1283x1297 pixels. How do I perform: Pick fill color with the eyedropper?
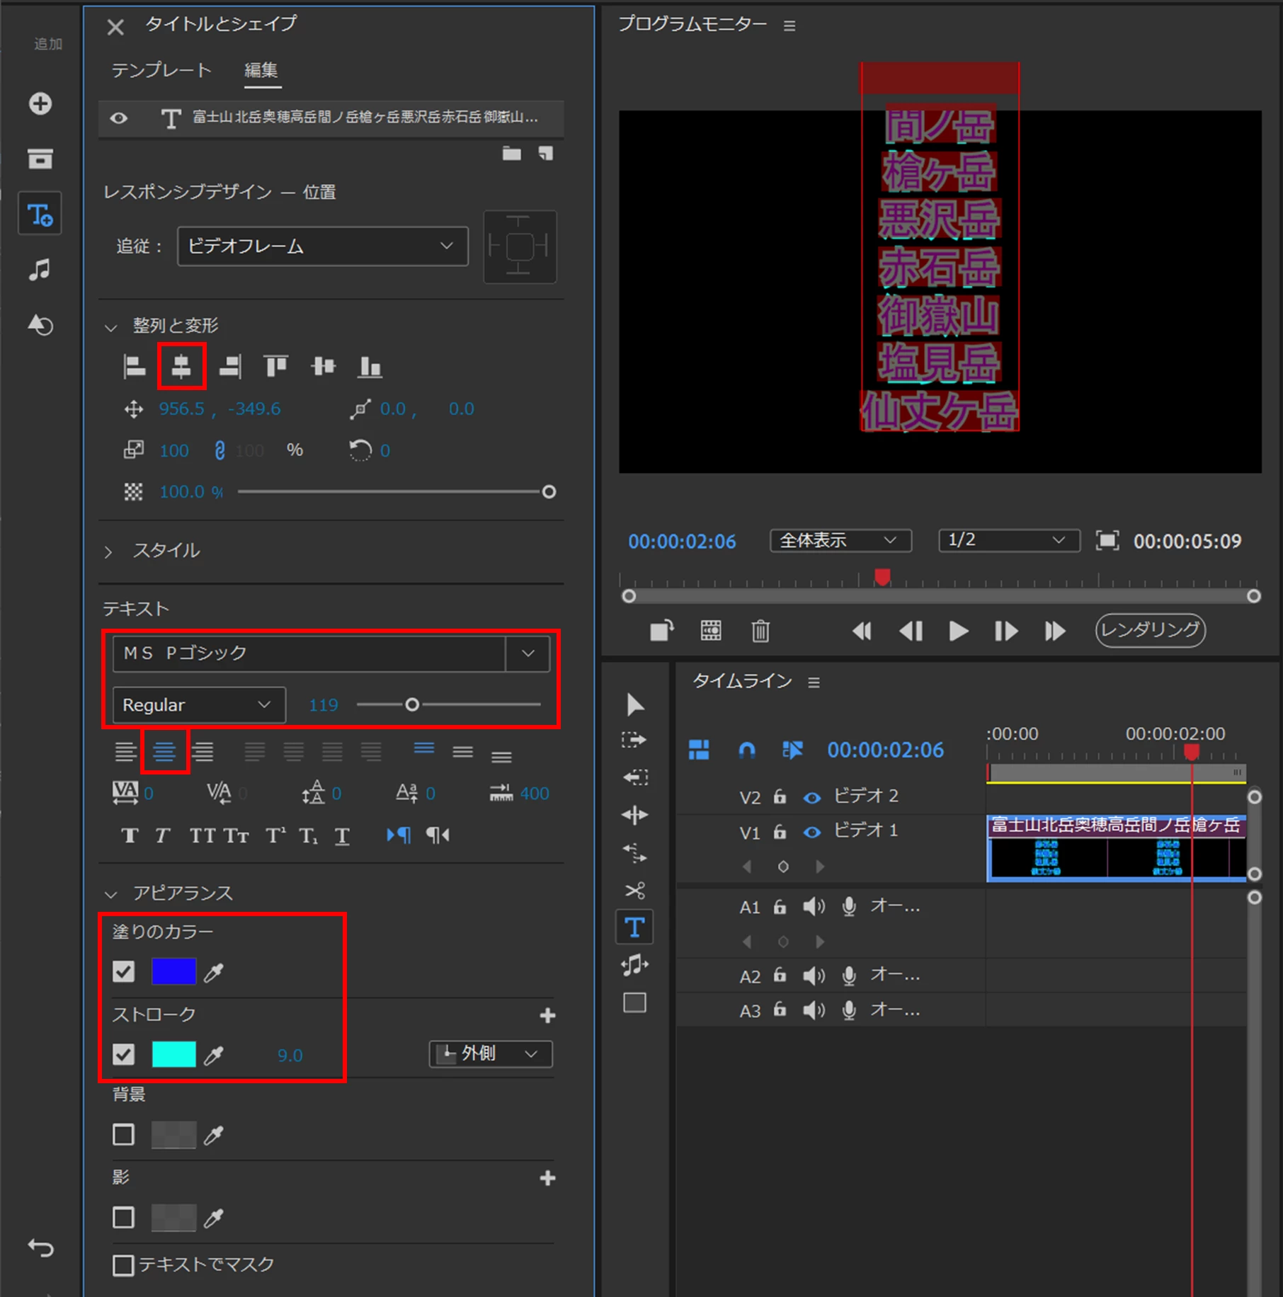click(x=214, y=973)
